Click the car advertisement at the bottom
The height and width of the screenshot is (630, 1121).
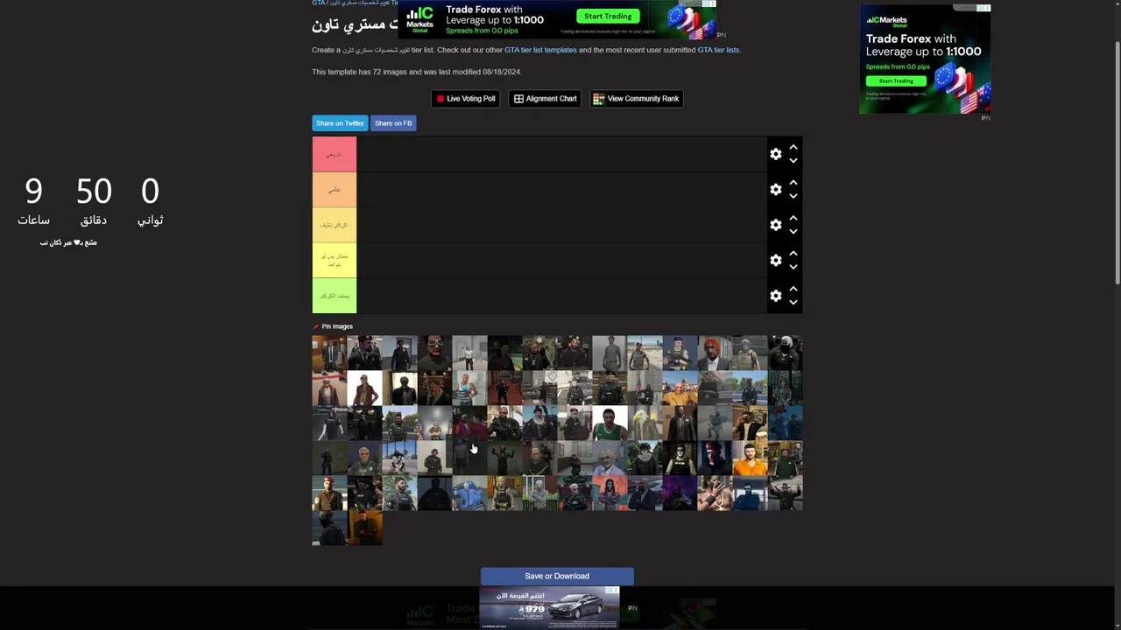[x=549, y=607]
